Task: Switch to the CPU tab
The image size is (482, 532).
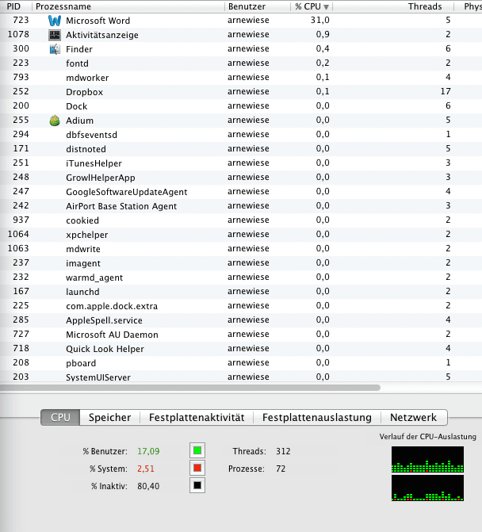Action: tap(60, 417)
